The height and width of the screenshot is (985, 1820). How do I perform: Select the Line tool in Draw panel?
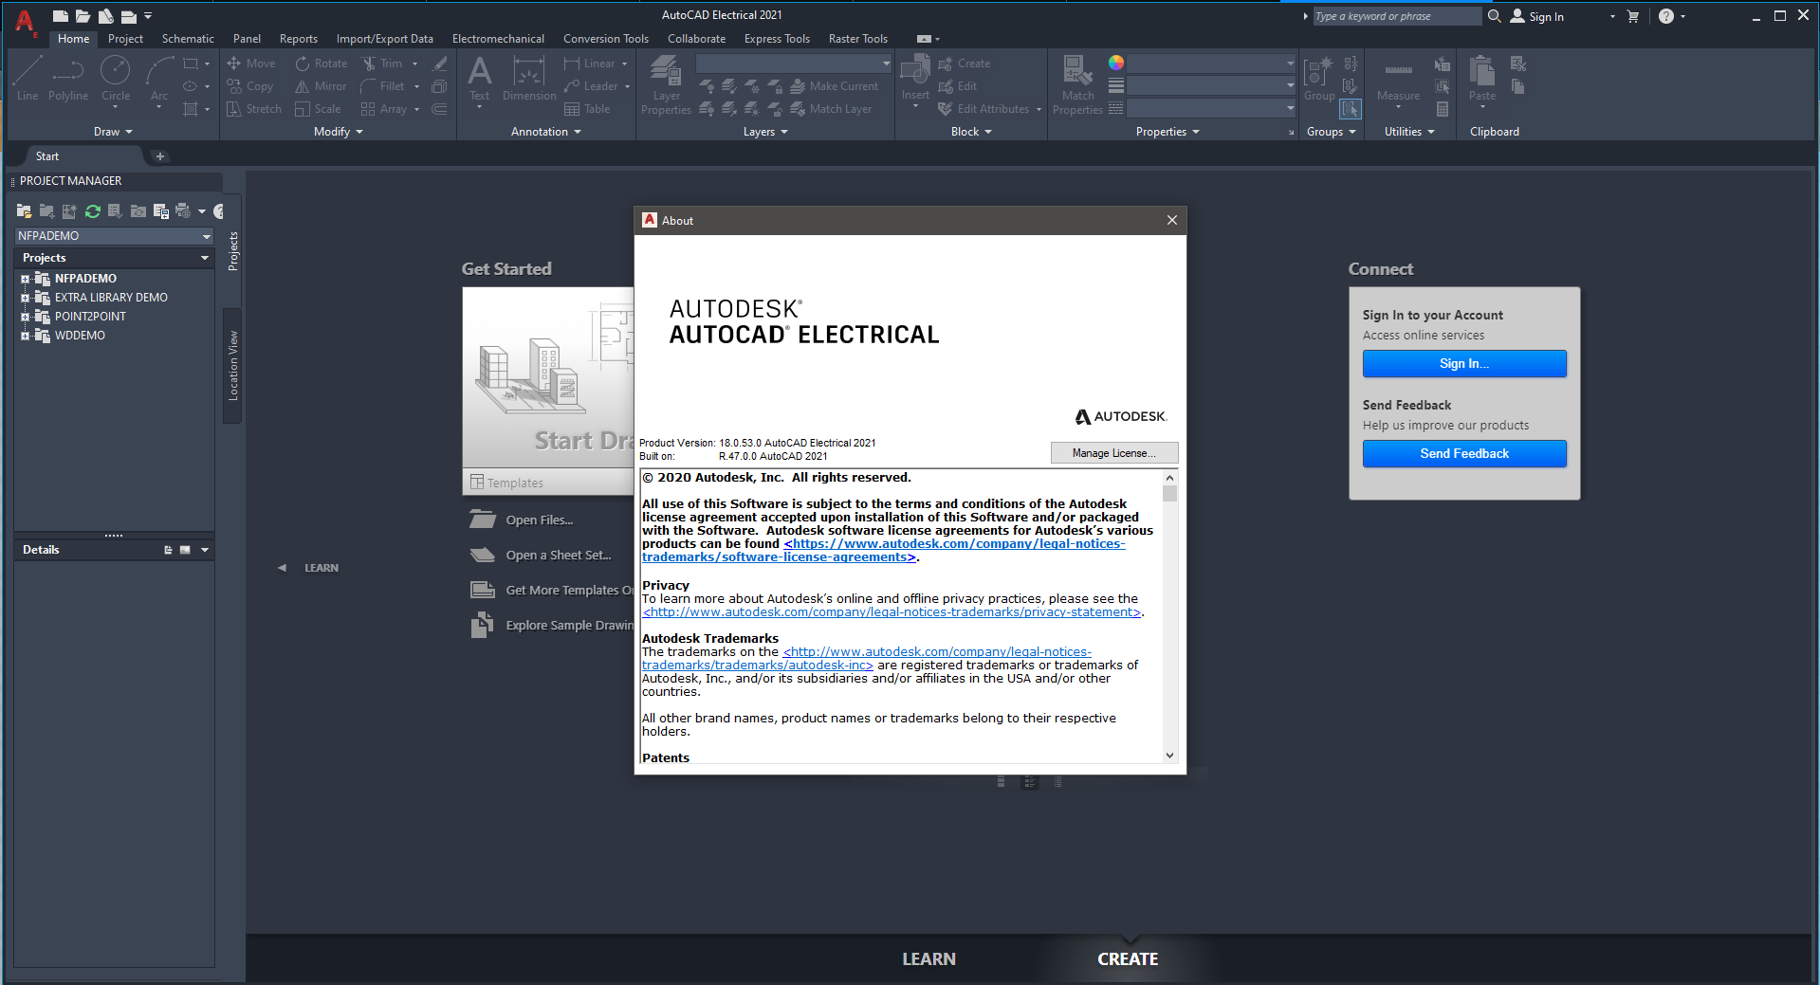(x=28, y=77)
